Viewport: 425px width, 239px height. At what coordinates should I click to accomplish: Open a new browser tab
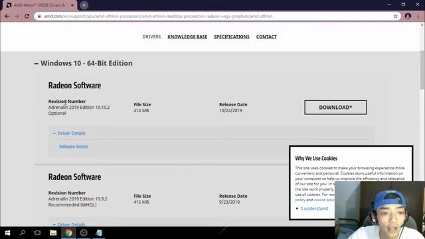click(84, 5)
